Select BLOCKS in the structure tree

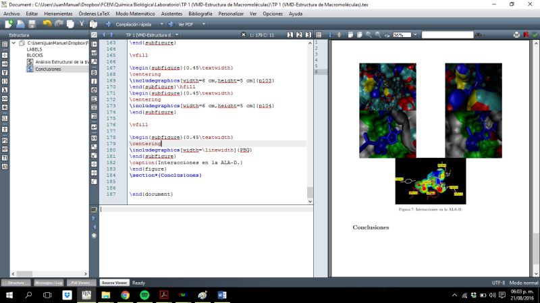coord(35,55)
